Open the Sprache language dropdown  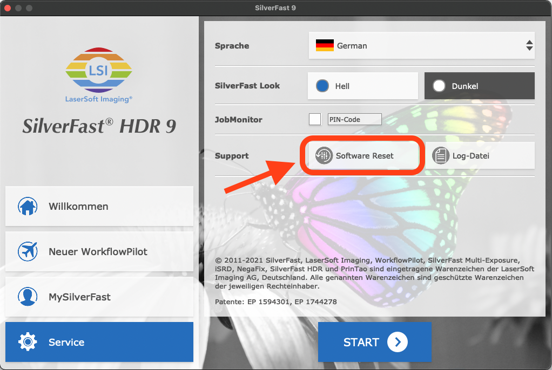coord(422,45)
